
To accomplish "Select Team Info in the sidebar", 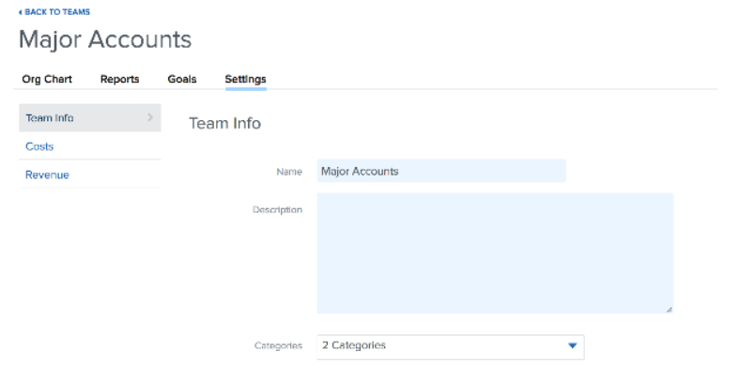I will (x=90, y=117).
